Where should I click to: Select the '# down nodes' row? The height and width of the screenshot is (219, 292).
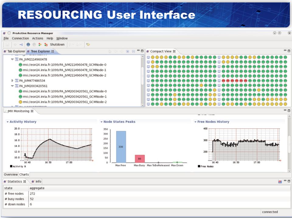tap(147, 204)
